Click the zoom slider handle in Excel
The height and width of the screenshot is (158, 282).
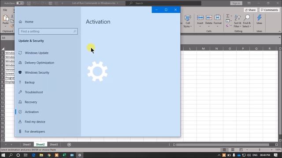pos(260,150)
